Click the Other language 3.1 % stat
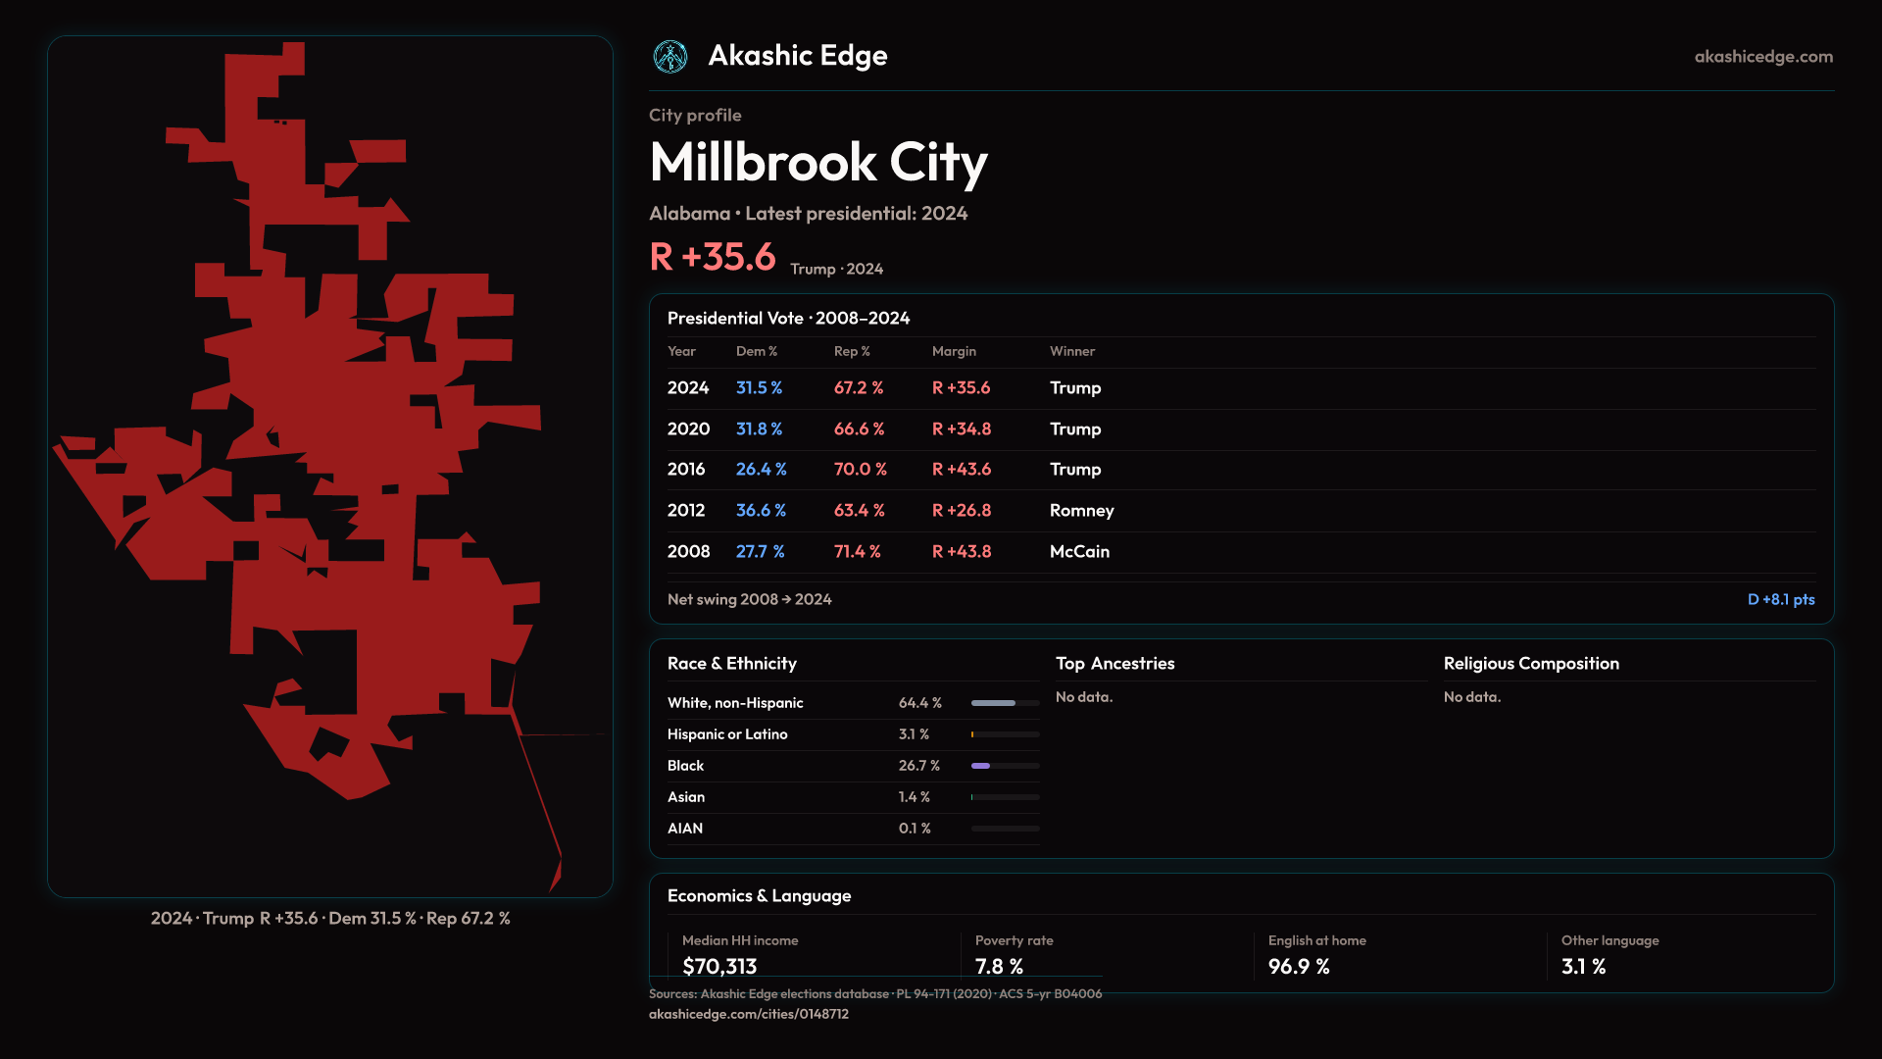Image resolution: width=1882 pixels, height=1059 pixels. (x=1583, y=966)
